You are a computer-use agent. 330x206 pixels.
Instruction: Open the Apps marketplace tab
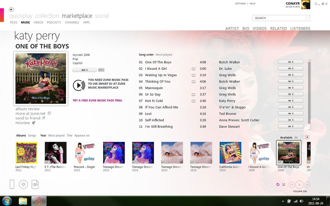pos(86,22)
